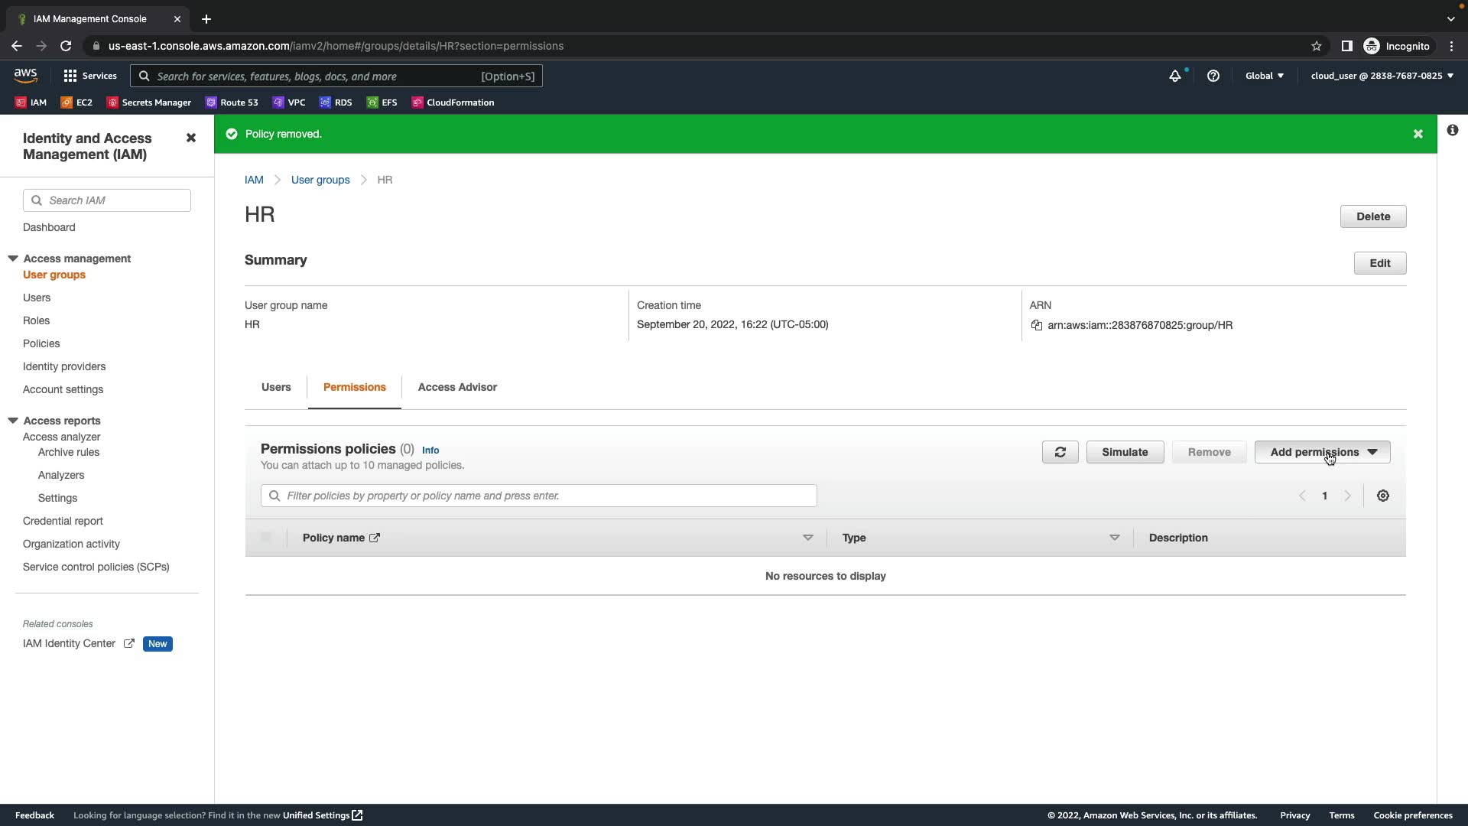Click the EC2 shortcut in favorites bar
The image size is (1468, 826).
[x=76, y=102]
